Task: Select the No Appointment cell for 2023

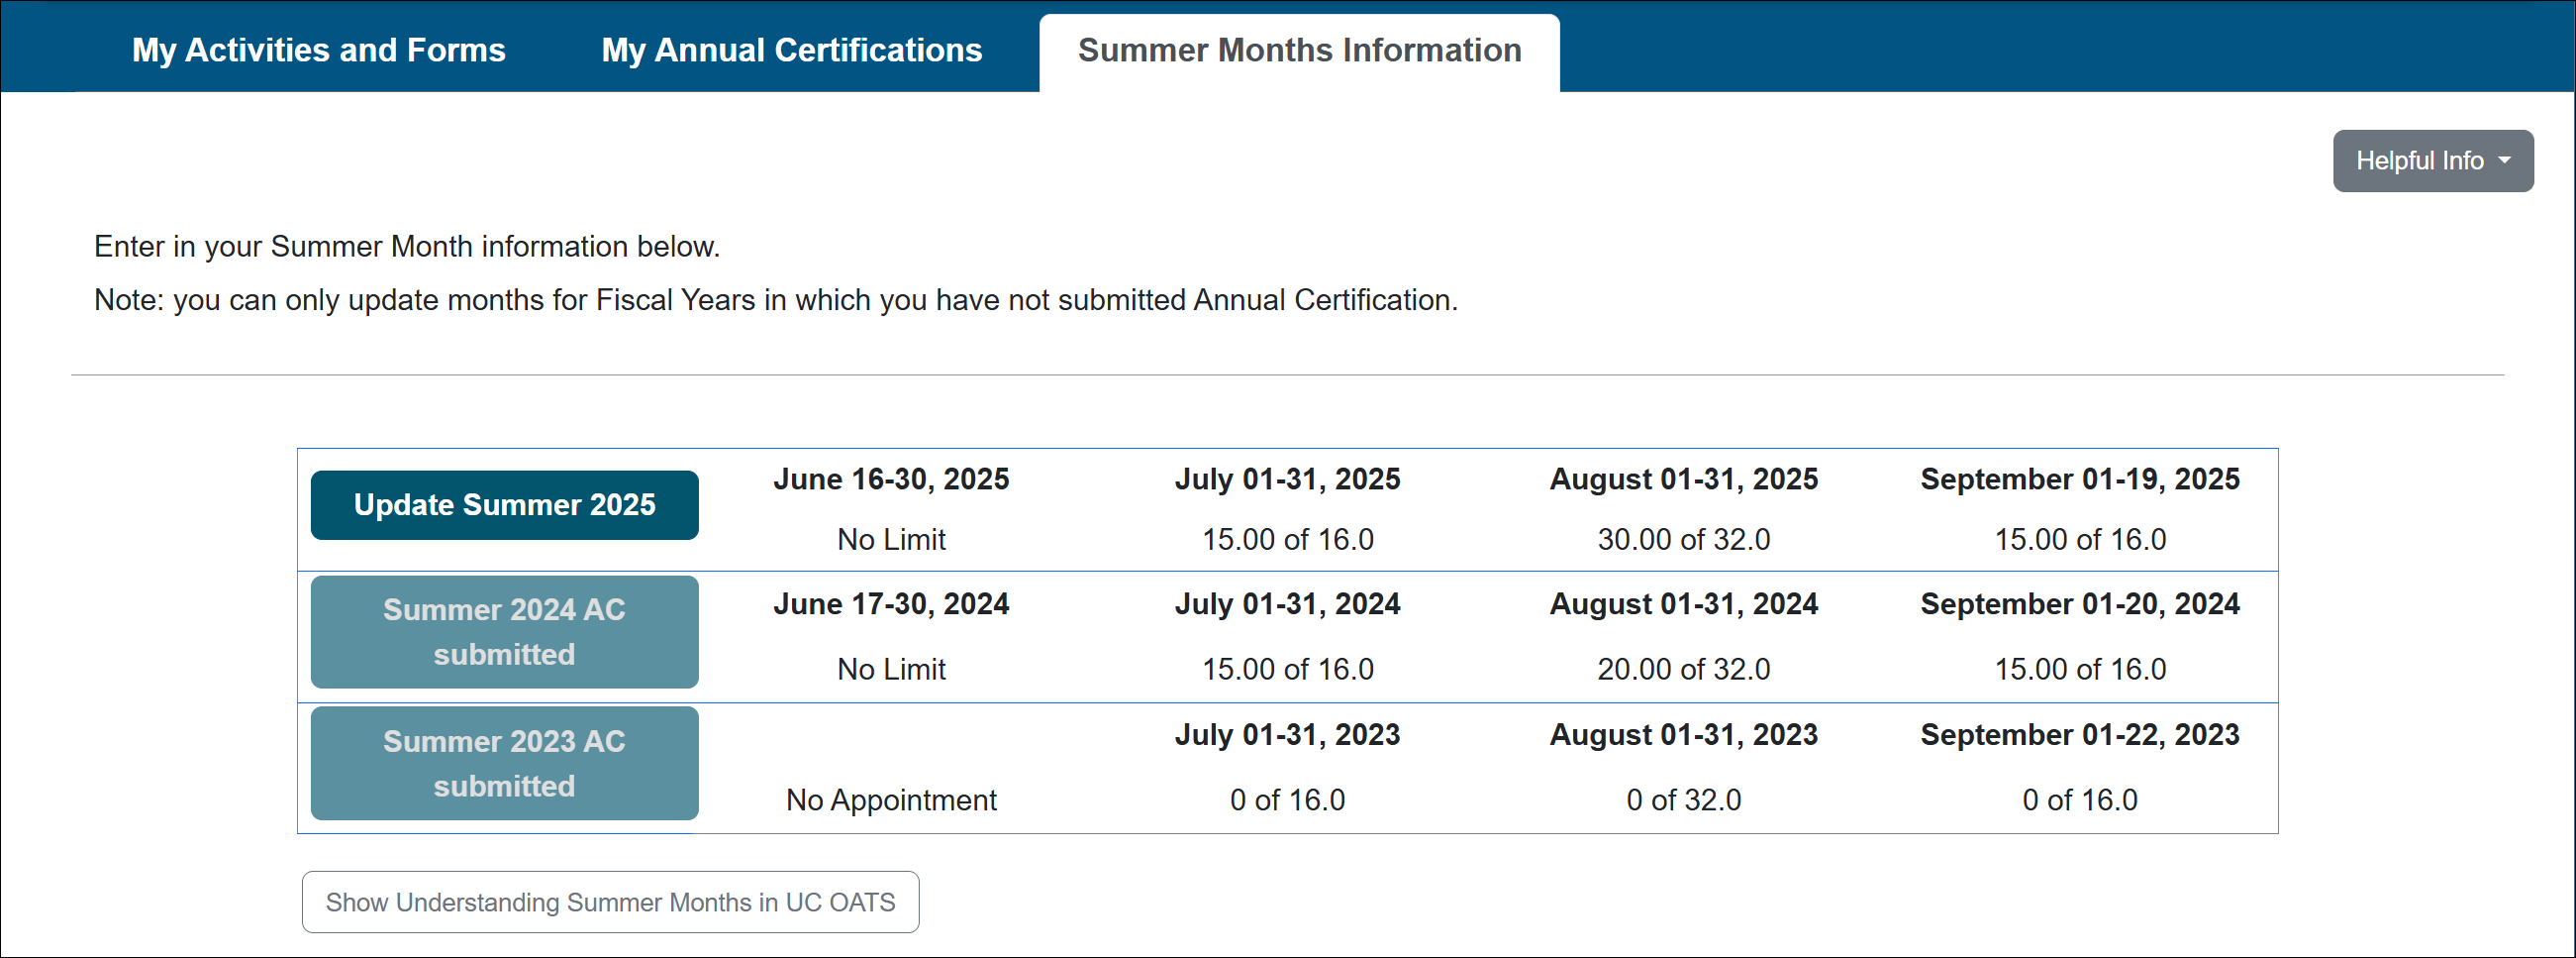Action: [x=891, y=798]
